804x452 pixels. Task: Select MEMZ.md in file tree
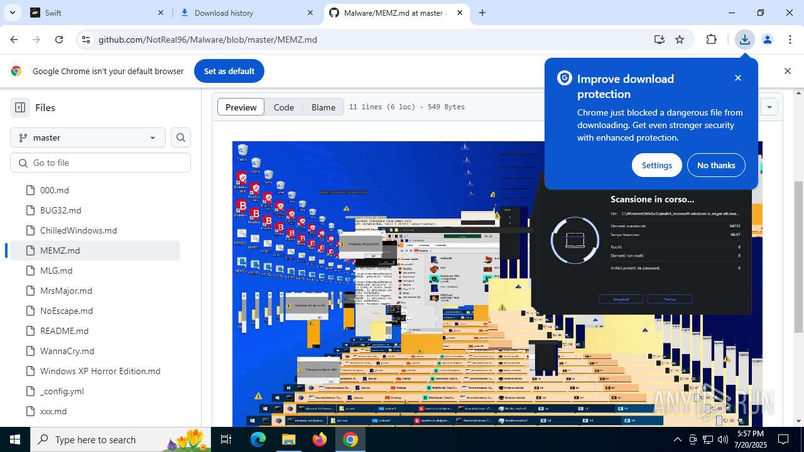click(x=95, y=250)
